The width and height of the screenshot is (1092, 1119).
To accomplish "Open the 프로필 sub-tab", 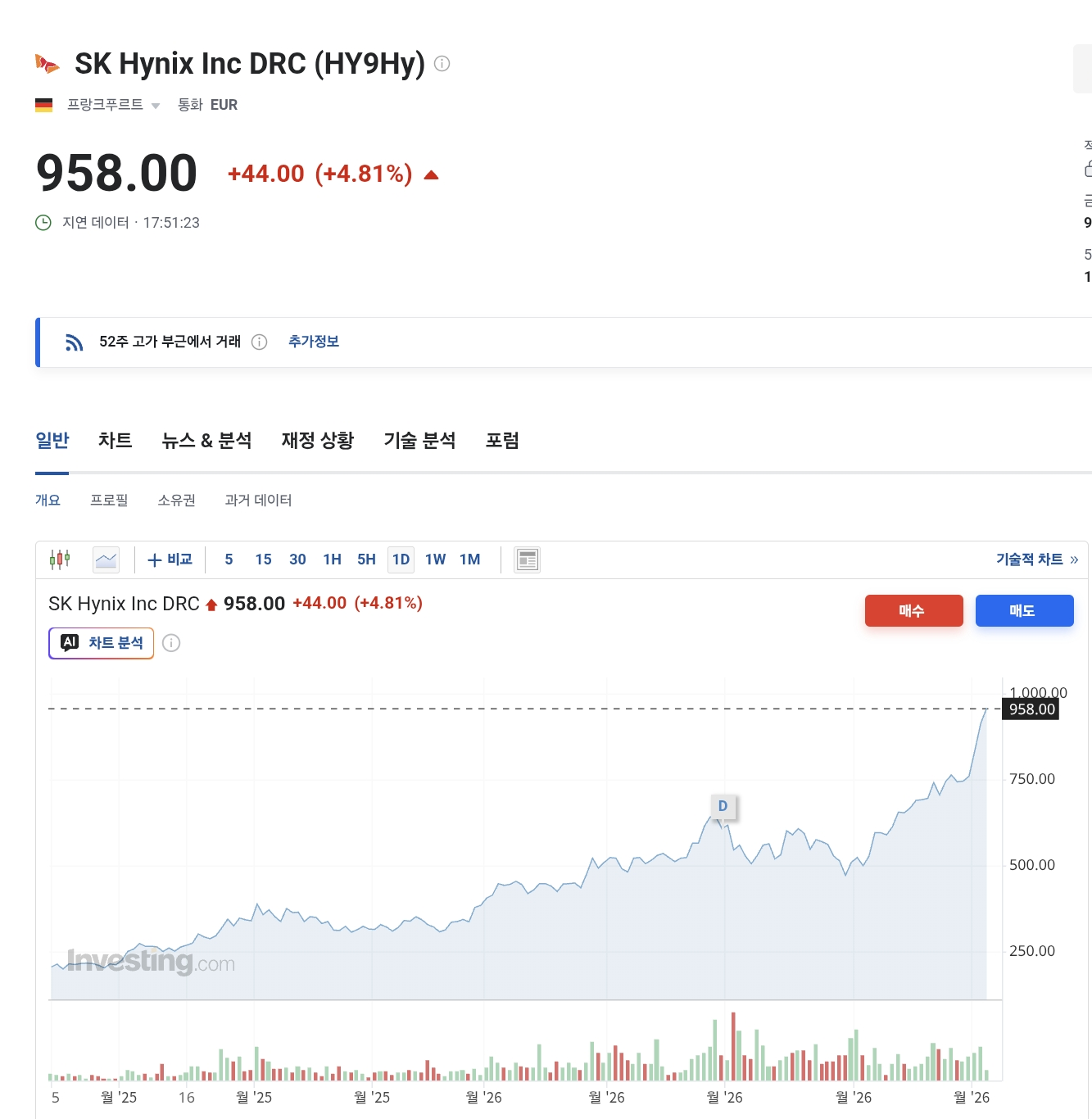I will click(109, 501).
